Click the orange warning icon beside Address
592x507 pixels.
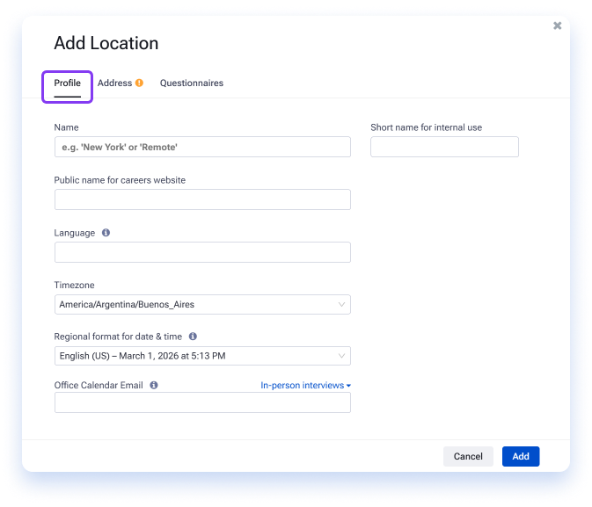coord(139,83)
